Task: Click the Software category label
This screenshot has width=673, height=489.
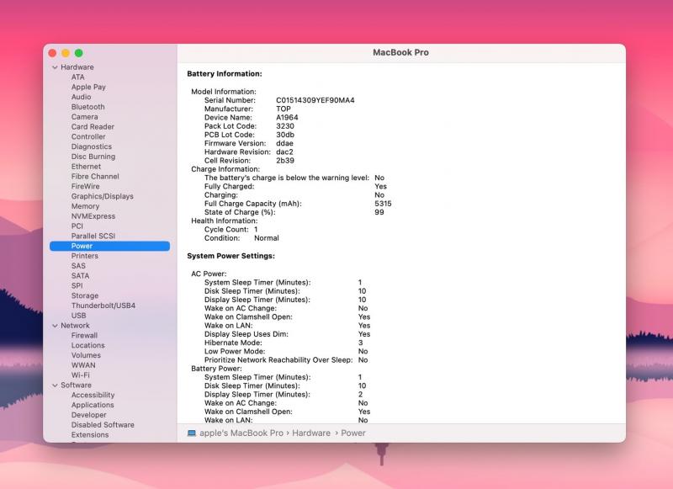Action: 76,385
